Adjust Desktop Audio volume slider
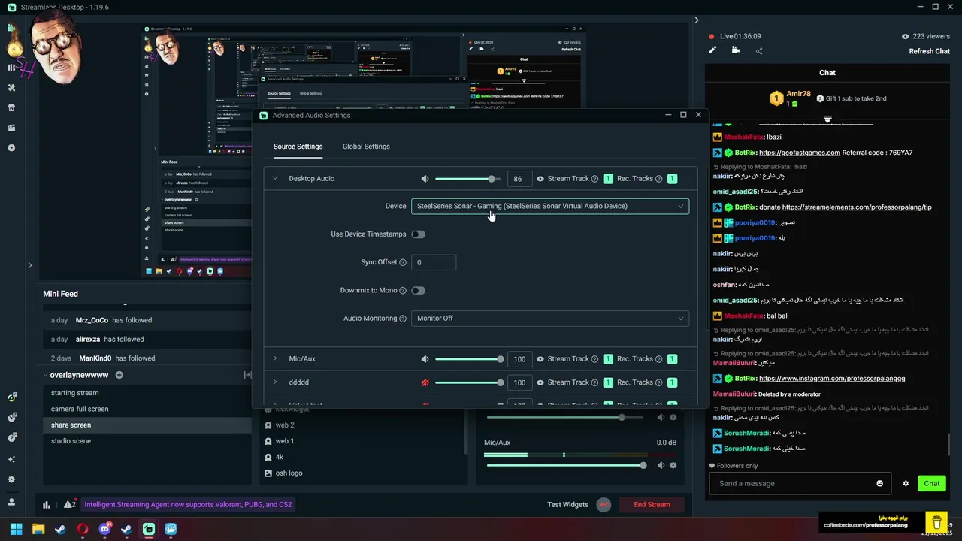This screenshot has height=541, width=962. click(x=469, y=179)
